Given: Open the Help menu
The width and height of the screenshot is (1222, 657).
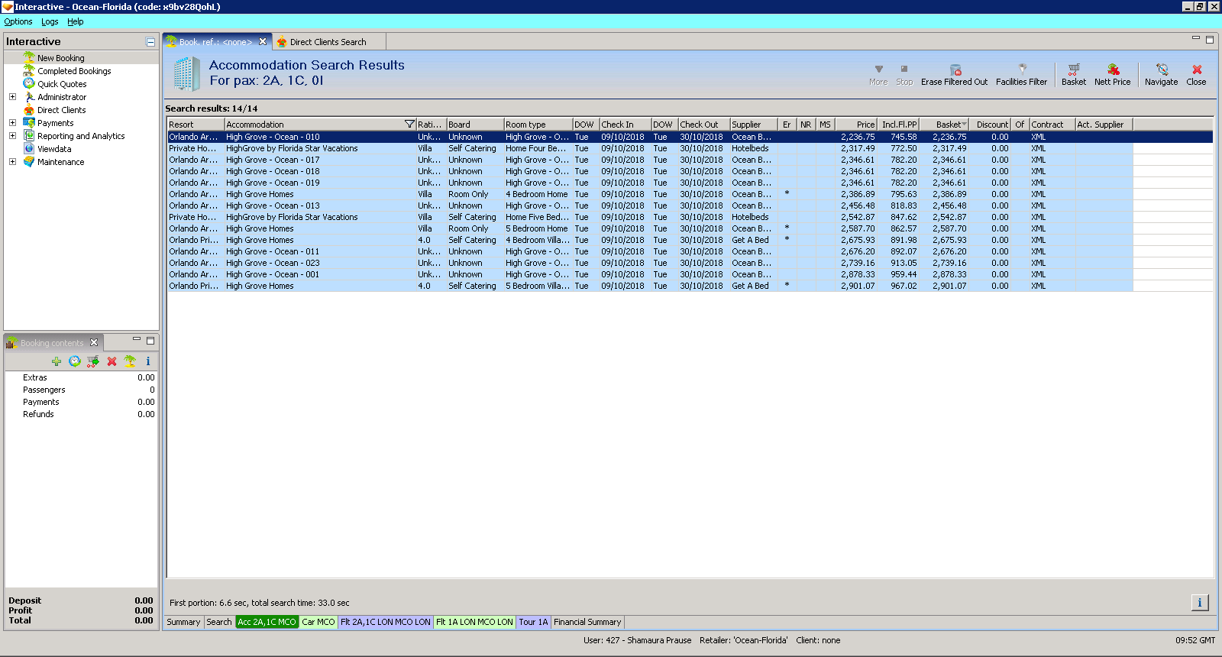Looking at the screenshot, I should click(75, 21).
